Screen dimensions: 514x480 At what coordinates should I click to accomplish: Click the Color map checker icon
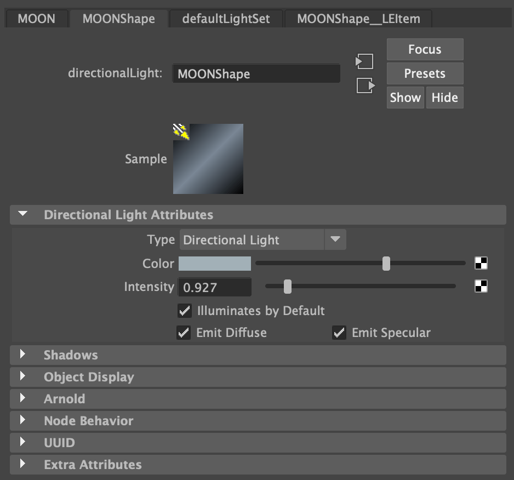pos(481,264)
